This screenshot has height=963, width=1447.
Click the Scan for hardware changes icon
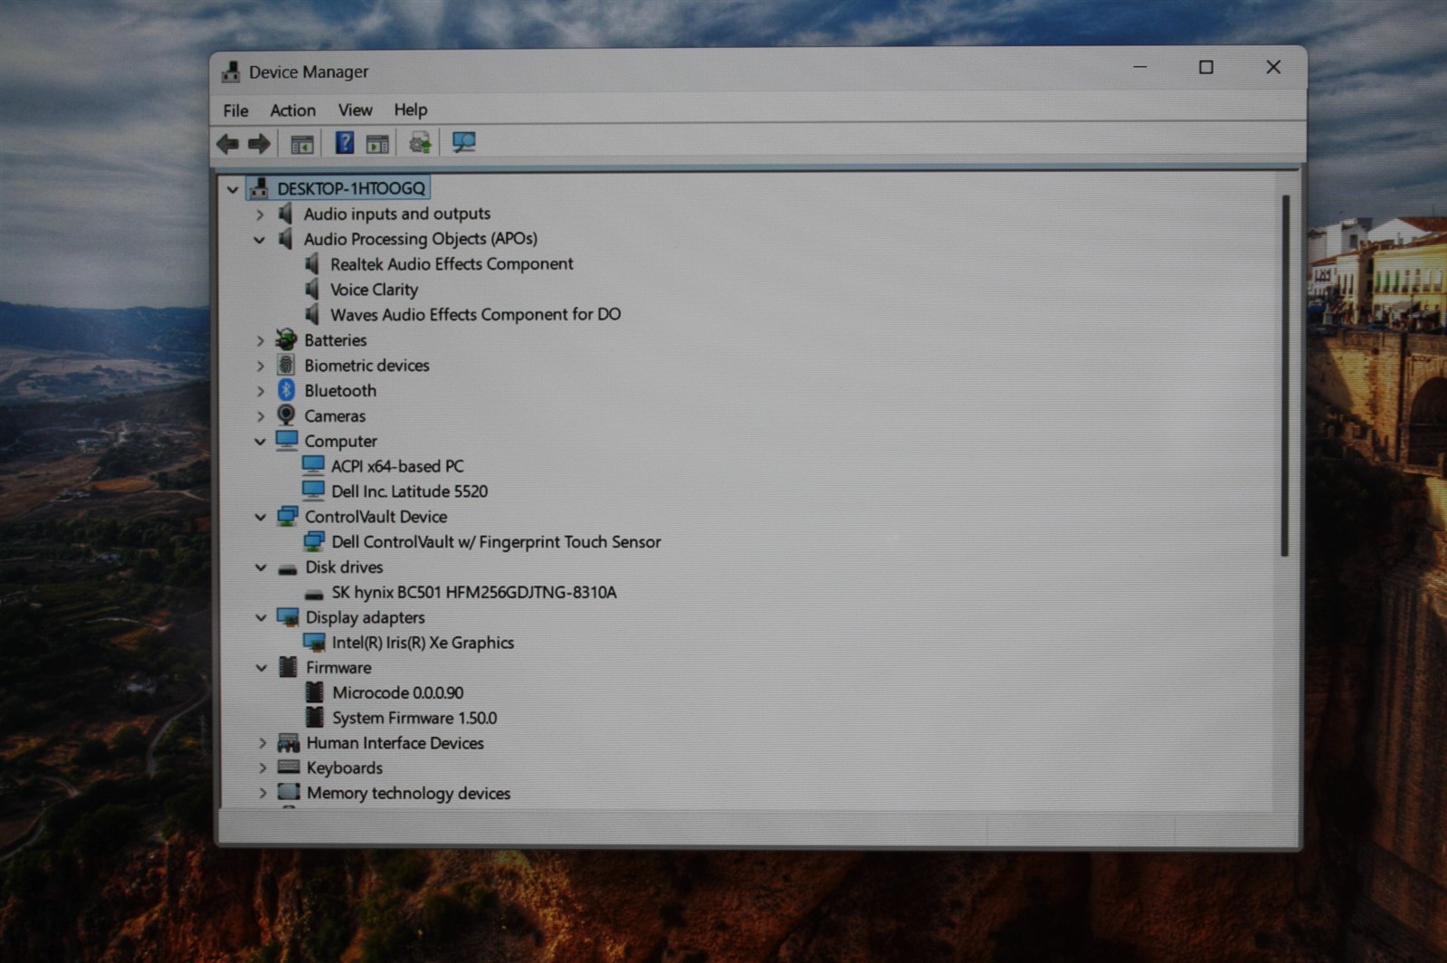463,142
